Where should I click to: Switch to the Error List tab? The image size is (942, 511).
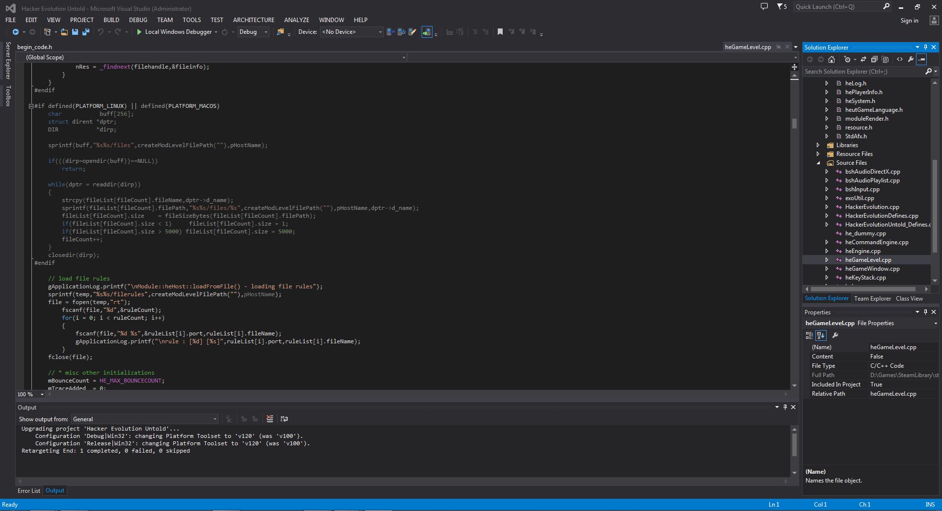29,491
